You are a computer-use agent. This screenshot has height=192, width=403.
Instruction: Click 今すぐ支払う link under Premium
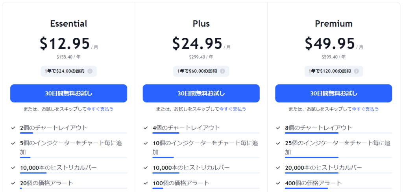[365, 109]
